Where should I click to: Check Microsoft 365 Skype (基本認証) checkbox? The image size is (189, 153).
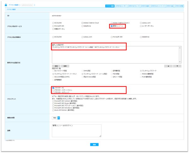(x=53, y=103)
